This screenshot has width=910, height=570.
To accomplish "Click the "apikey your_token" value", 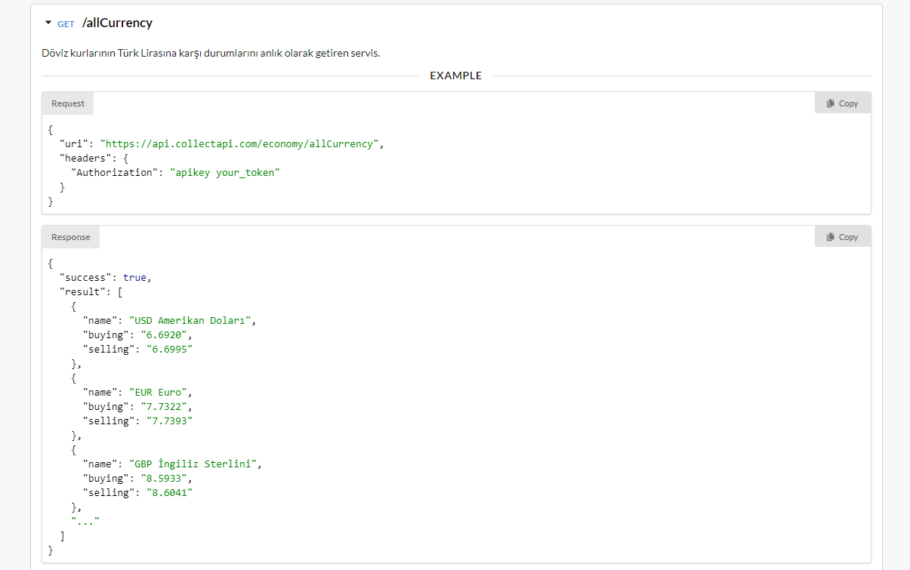I will pos(225,172).
